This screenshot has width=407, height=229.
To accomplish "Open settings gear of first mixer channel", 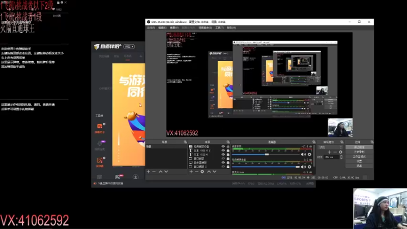I will click(x=309, y=154).
